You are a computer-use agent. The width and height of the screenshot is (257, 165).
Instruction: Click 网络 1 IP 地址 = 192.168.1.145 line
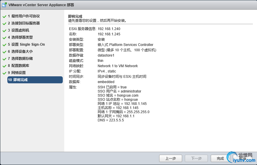pos(122,103)
